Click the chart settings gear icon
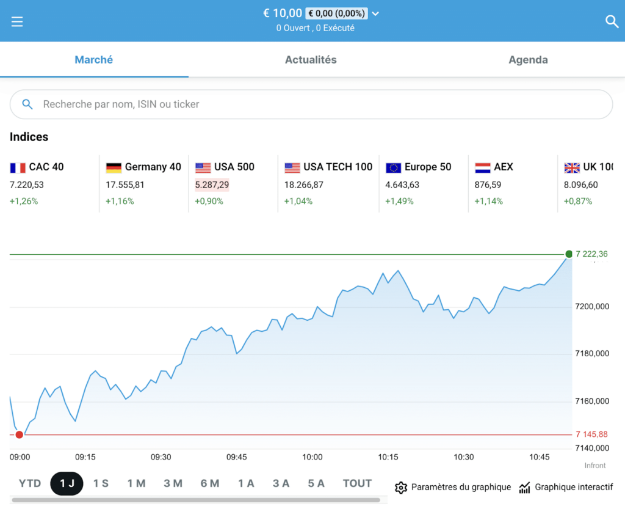This screenshot has height=509, width=625. pos(401,488)
